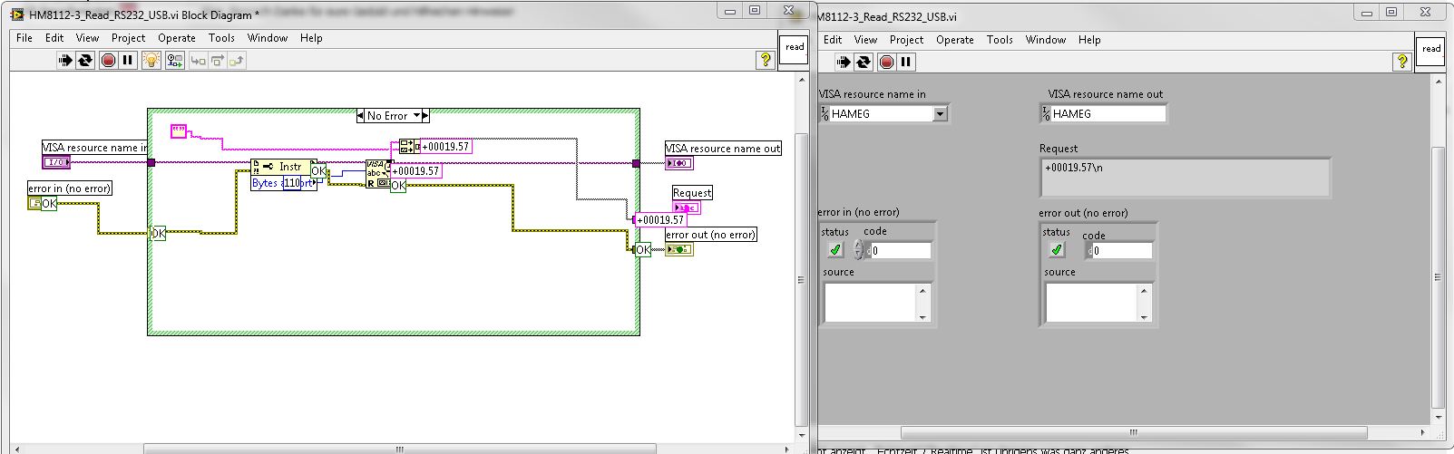Click Step Over button
The image size is (1454, 454).
coord(216,61)
